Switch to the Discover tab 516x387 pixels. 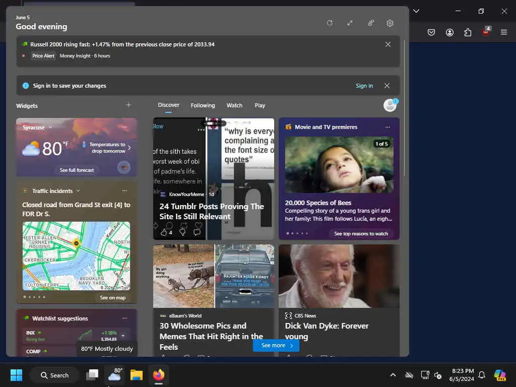click(168, 105)
